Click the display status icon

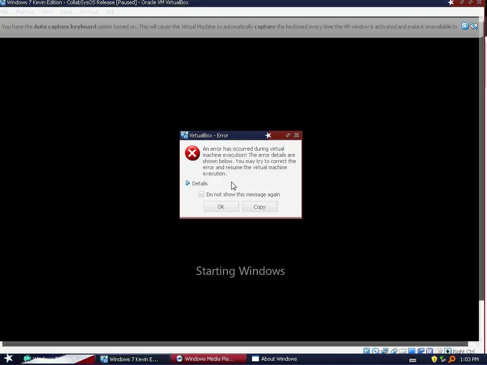pyautogui.click(x=411, y=351)
